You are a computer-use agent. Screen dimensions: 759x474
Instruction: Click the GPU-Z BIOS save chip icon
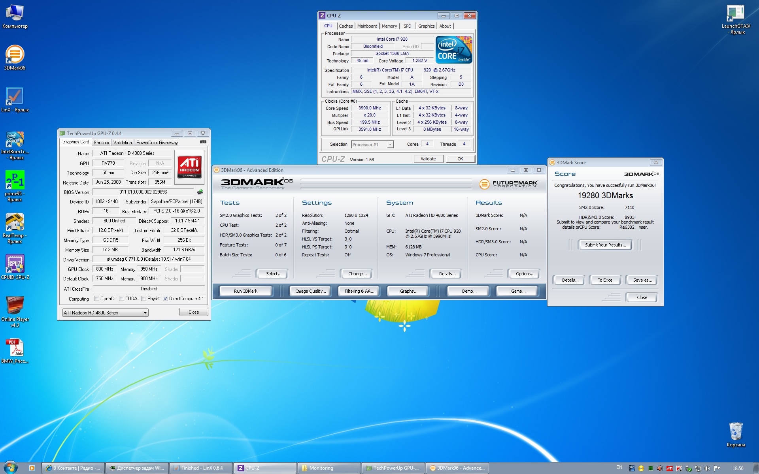click(200, 192)
